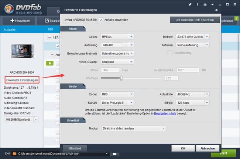Click the main window vertical scrollbar
The width and height of the screenshot is (240, 159).
[238, 72]
